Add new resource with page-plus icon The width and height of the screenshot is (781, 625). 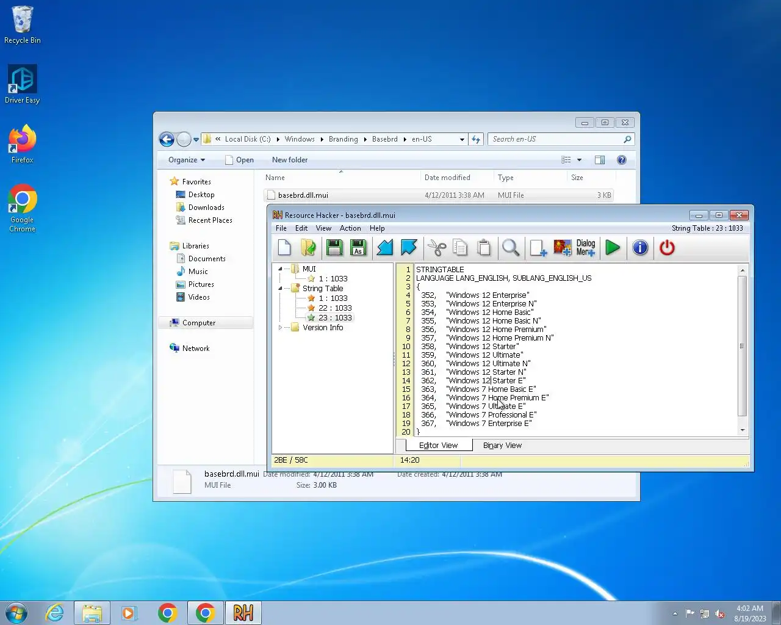click(x=538, y=248)
